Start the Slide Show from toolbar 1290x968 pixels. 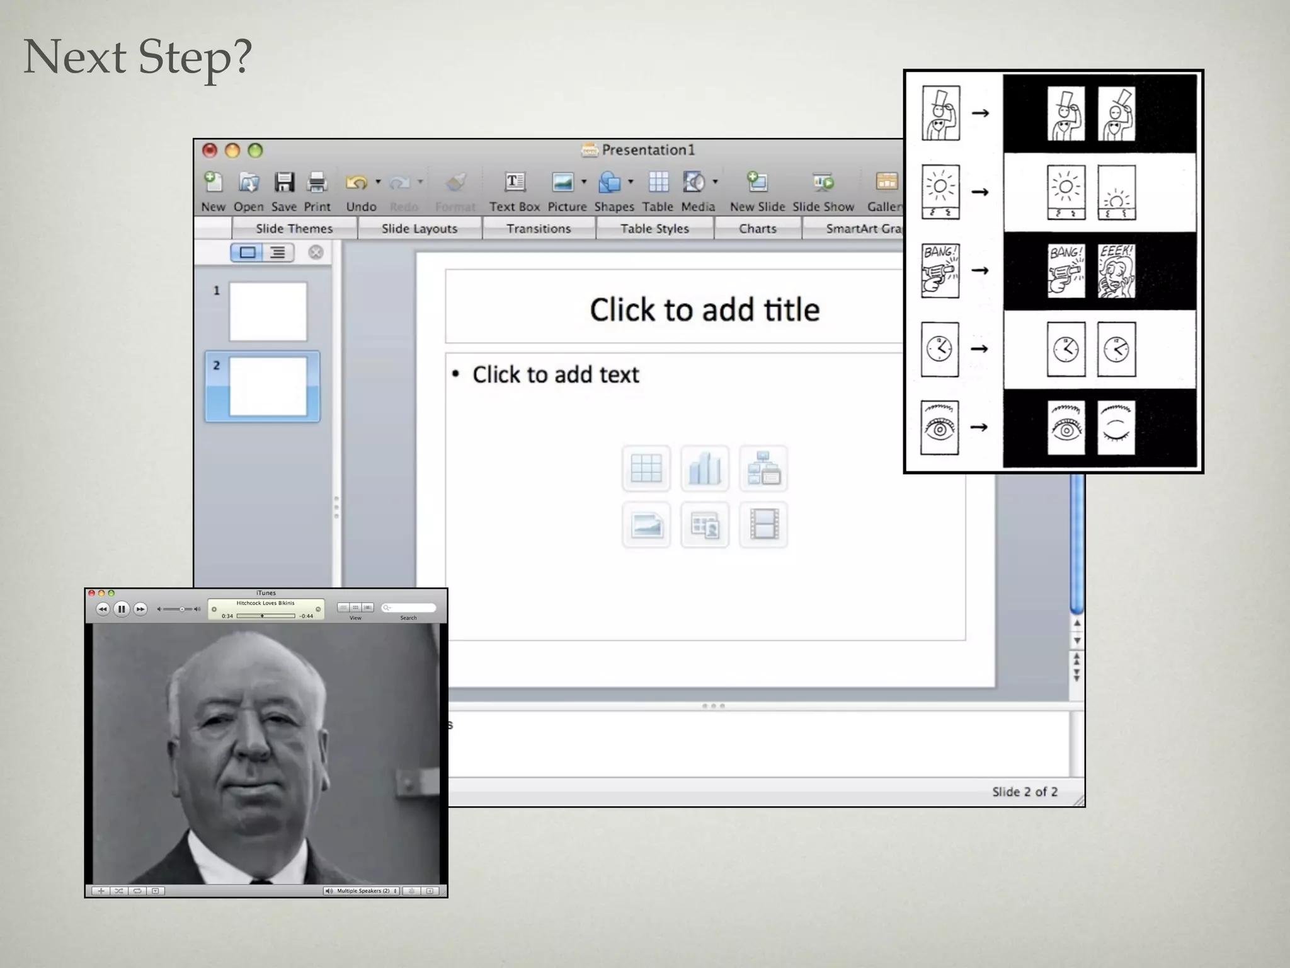point(823,183)
